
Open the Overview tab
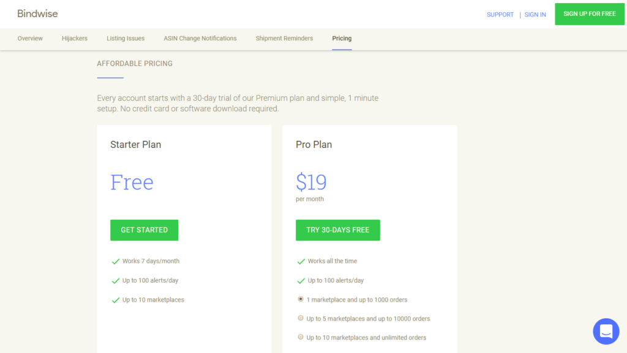(x=30, y=38)
